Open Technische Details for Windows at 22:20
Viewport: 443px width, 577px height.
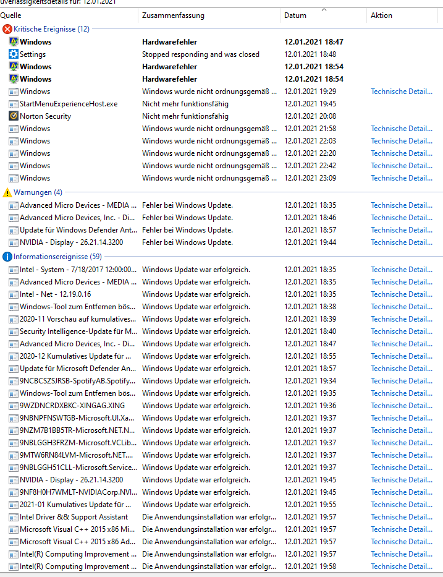click(402, 153)
